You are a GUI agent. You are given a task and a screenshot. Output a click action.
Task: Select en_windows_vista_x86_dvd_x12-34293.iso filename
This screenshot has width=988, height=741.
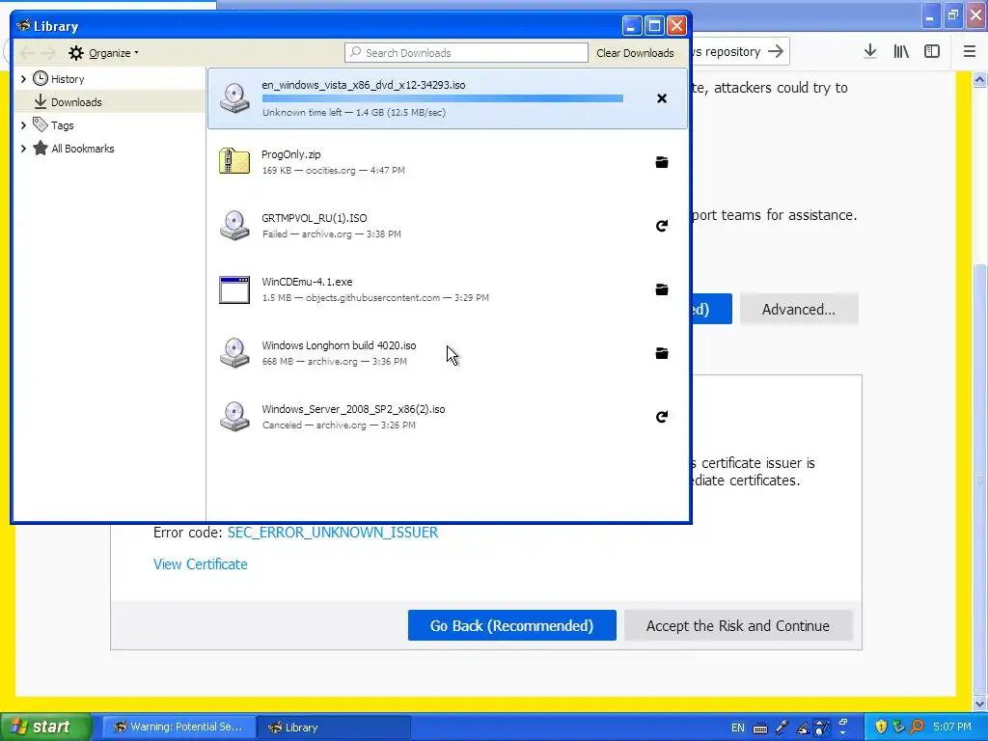pos(364,85)
